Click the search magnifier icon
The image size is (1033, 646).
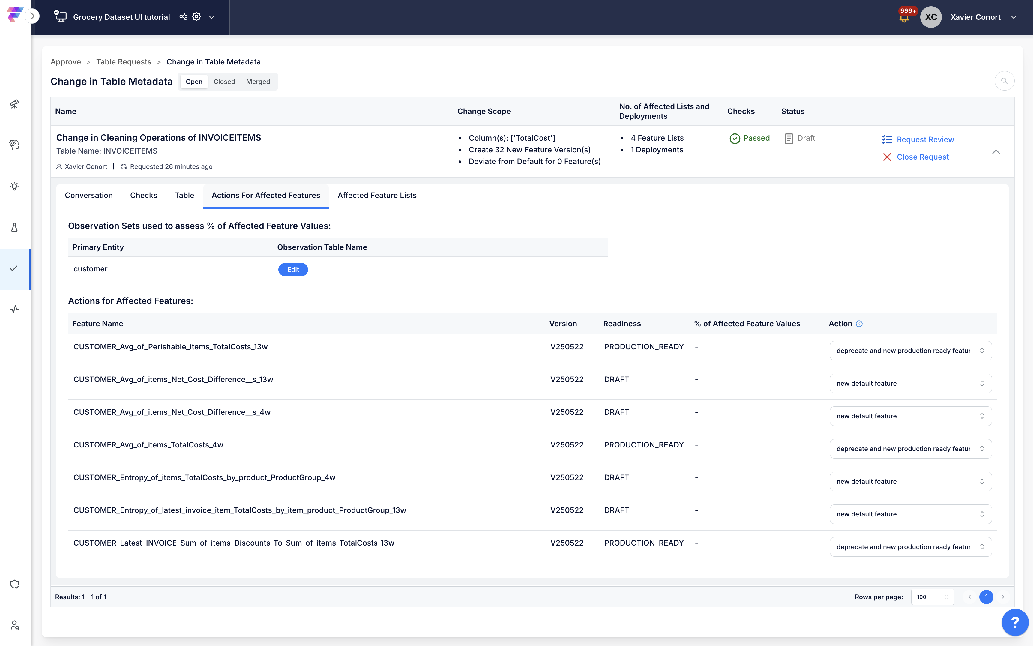tap(1005, 81)
